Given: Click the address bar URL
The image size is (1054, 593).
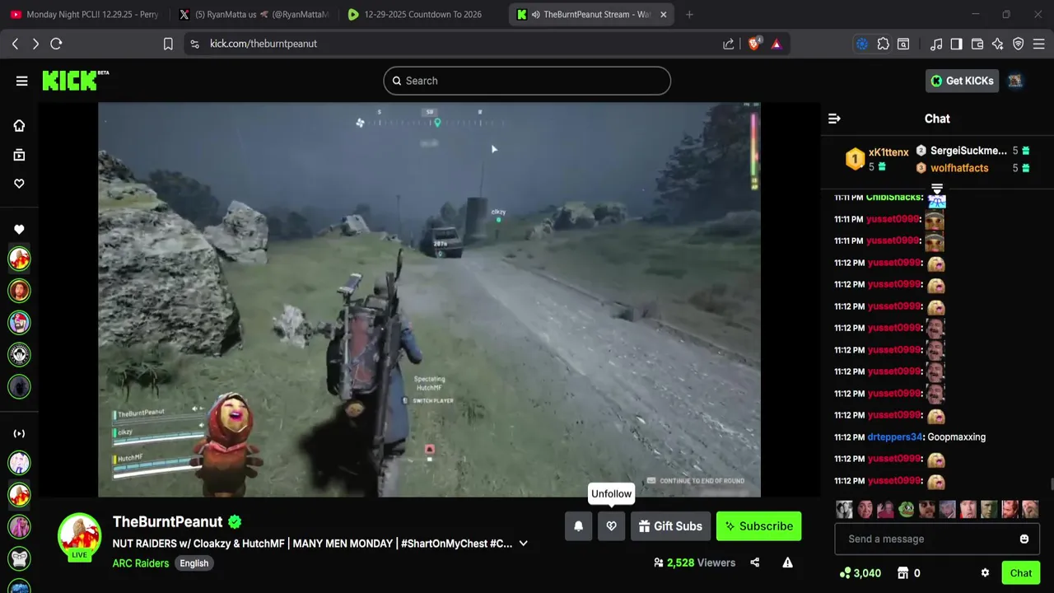Looking at the screenshot, I should click(263, 44).
